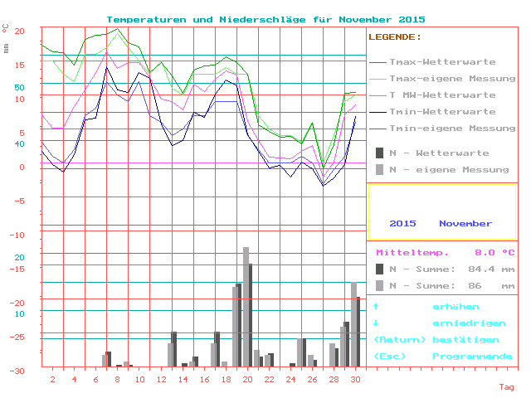531x398 pixels.
Task: Click the down arrow next to erniedrigen
Action: tap(376, 323)
